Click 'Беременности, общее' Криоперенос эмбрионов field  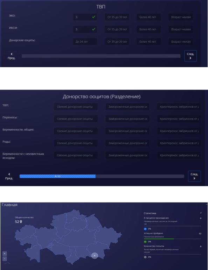[x=179, y=131]
